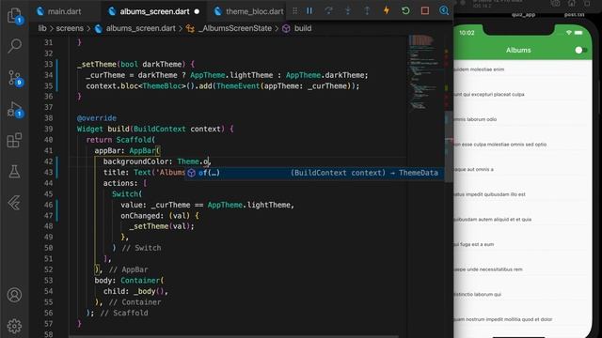Tap the 'autem aliquid et et quia' row
The height and width of the screenshot is (338, 602).
coord(523,219)
